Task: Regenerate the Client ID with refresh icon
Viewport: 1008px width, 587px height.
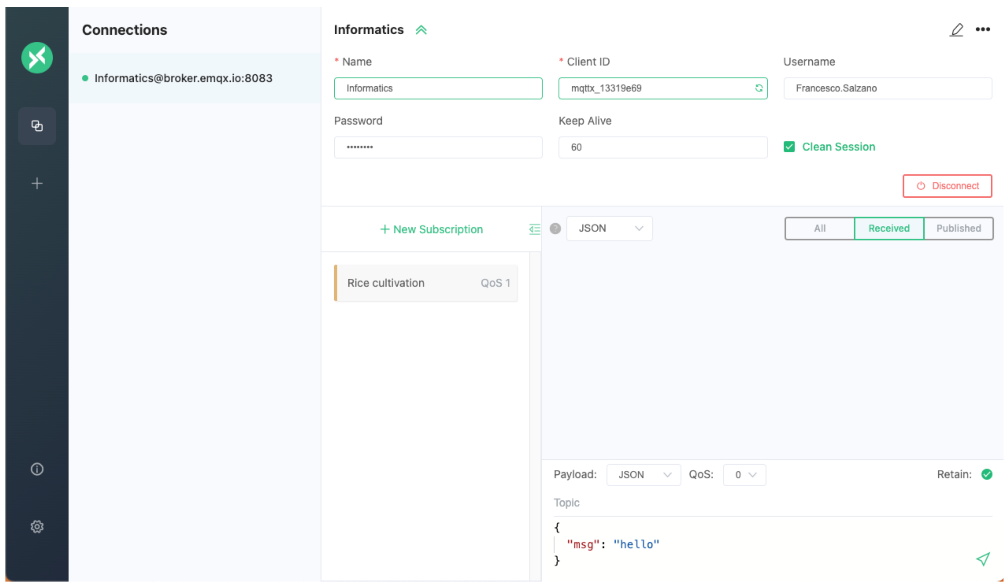Action: pyautogui.click(x=758, y=88)
